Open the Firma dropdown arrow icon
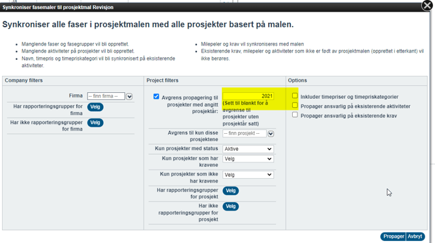The width and height of the screenshot is (435, 243). coord(129,96)
